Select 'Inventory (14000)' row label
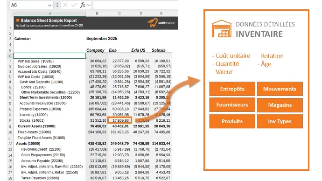This screenshot has height=181, width=322. (x=34, y=115)
